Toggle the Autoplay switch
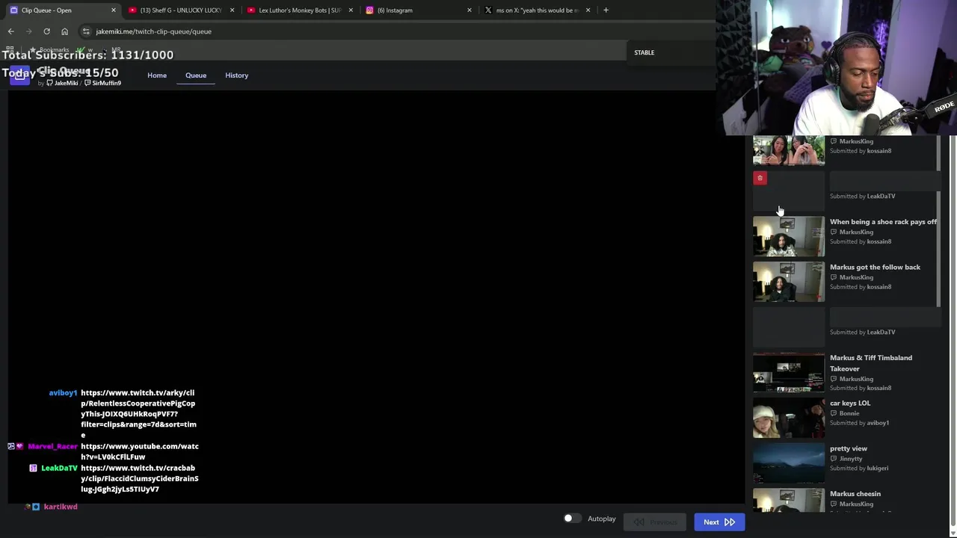 pyautogui.click(x=571, y=519)
